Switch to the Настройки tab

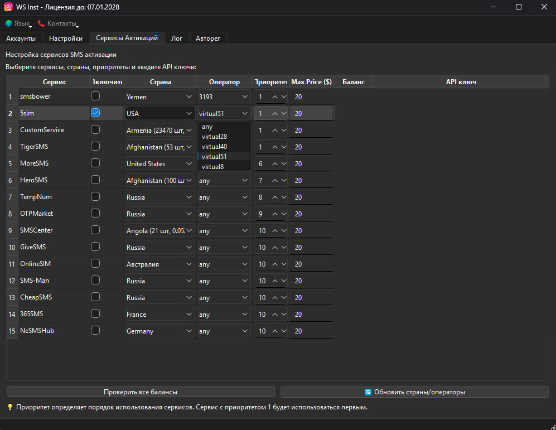[66, 38]
